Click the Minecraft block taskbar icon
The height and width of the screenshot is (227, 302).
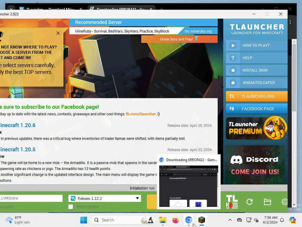(x=202, y=220)
